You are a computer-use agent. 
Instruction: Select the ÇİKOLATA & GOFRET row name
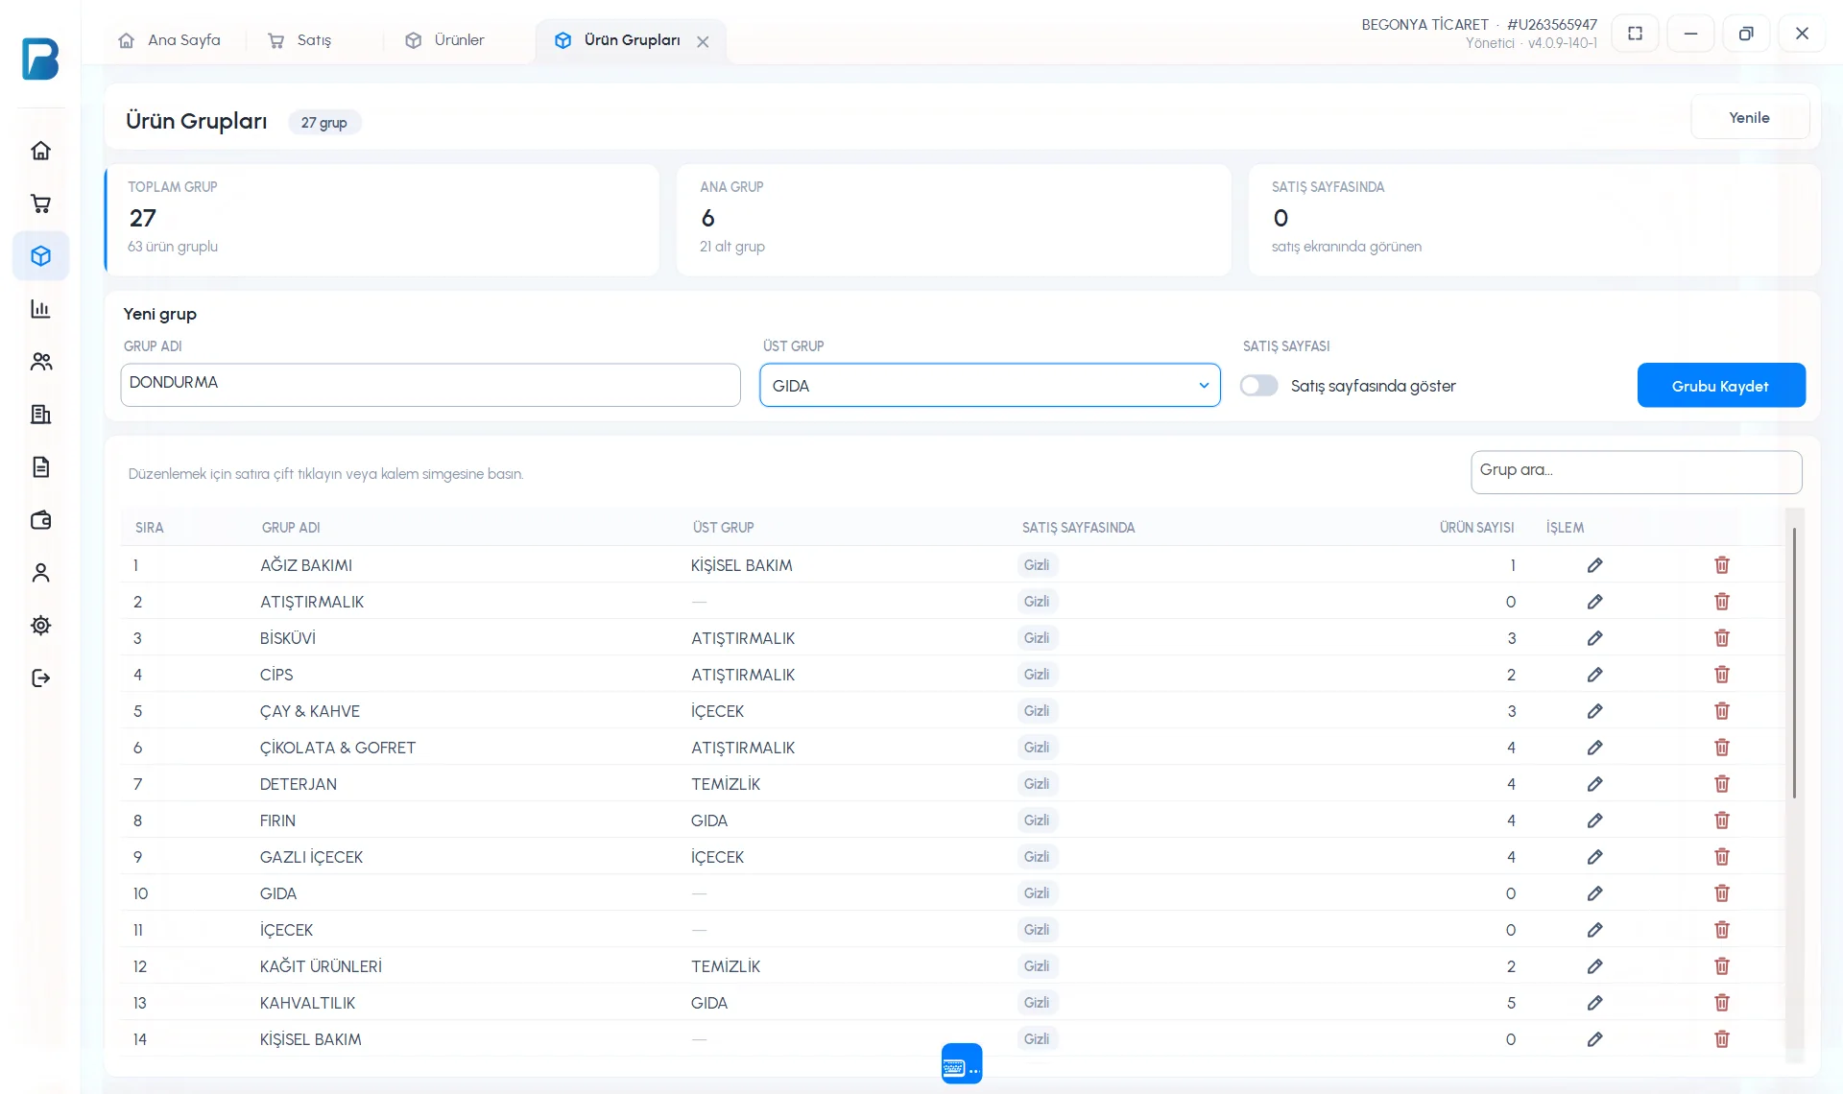(338, 748)
